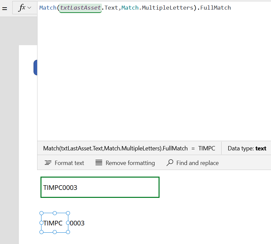This screenshot has height=244, width=271.
Task: Place cursor on MultipleLetters in formula
Action: 167,8
